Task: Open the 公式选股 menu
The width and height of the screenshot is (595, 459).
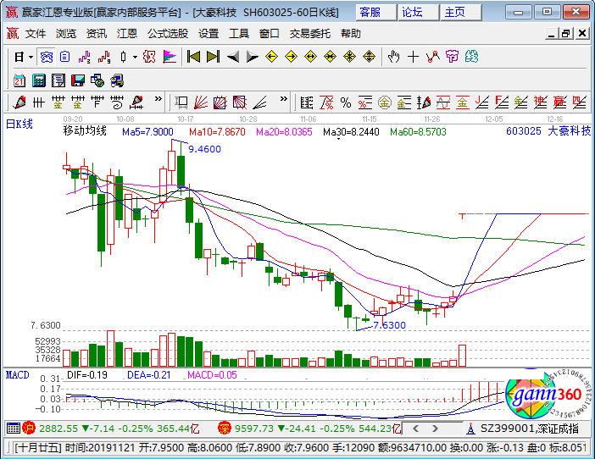Action: point(168,34)
